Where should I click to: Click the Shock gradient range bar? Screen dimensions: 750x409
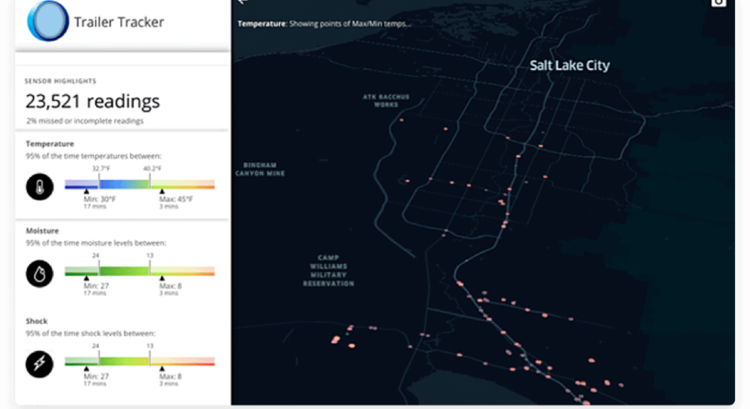(x=140, y=361)
